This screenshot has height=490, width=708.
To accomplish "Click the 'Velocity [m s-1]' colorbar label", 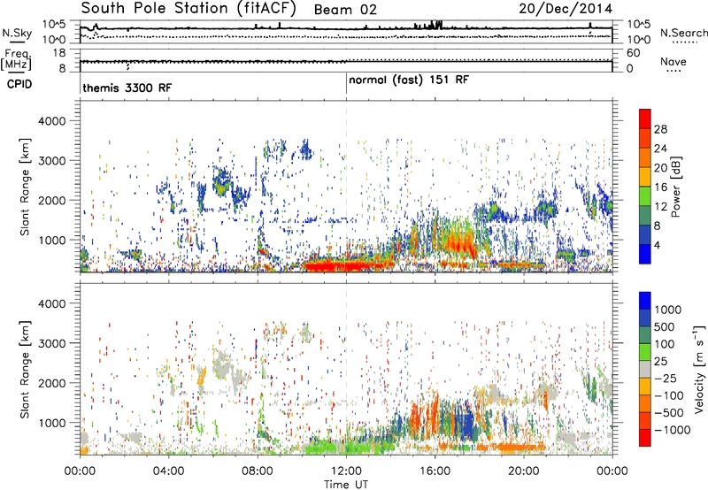I will click(x=699, y=369).
